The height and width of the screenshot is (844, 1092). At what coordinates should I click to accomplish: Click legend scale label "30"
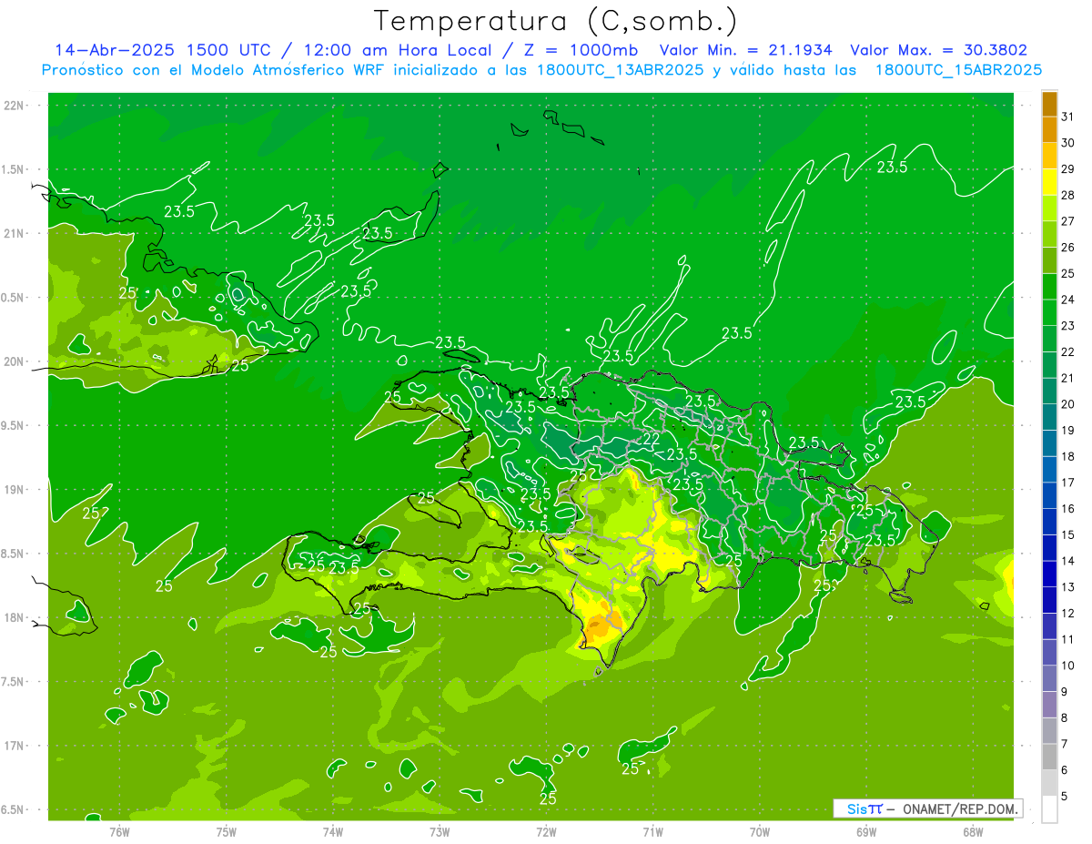(x=1068, y=143)
